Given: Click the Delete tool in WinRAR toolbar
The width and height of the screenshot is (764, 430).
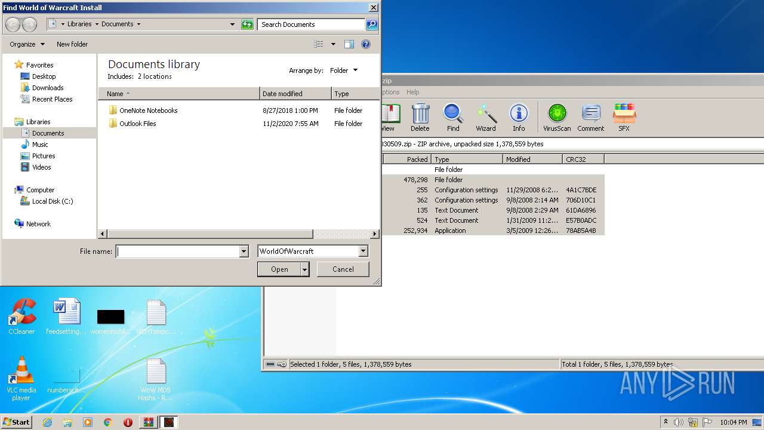Looking at the screenshot, I should click(420, 117).
